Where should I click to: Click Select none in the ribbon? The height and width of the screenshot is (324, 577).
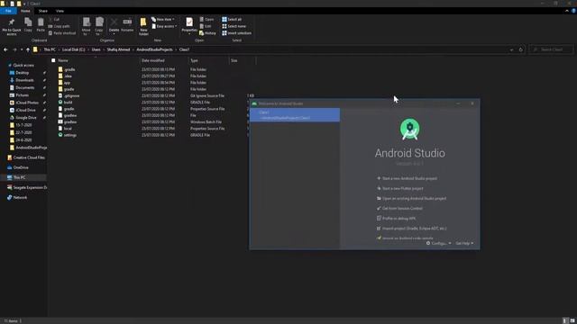click(234, 26)
